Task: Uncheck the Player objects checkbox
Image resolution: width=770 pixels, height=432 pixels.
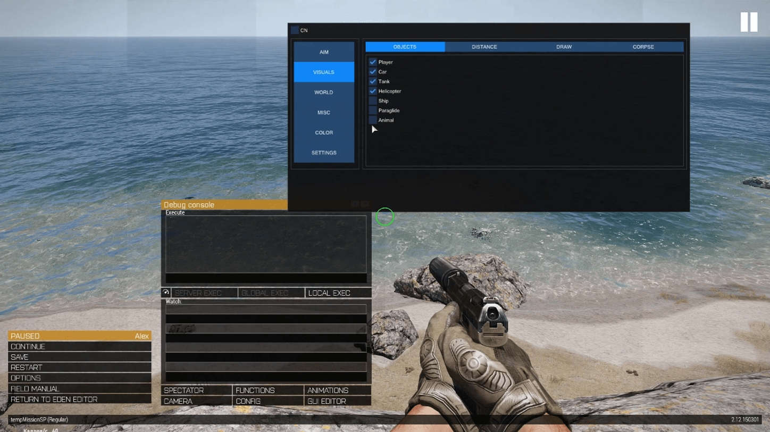Action: pos(373,62)
